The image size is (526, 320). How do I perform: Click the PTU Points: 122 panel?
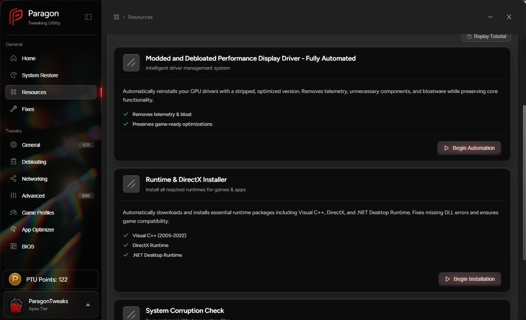[51, 279]
